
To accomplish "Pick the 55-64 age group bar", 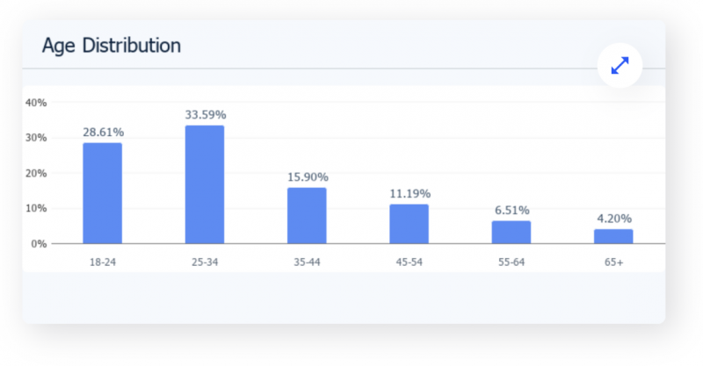I will [x=511, y=233].
